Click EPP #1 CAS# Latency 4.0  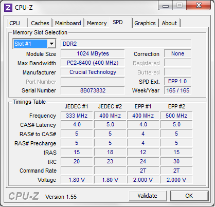tap(143, 124)
